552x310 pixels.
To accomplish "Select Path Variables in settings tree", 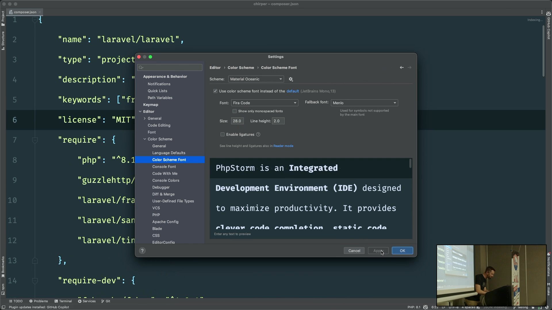I will pos(160,98).
